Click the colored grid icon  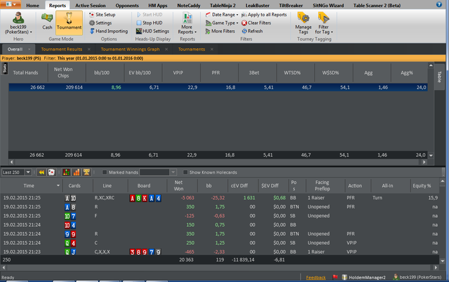[x=66, y=172]
